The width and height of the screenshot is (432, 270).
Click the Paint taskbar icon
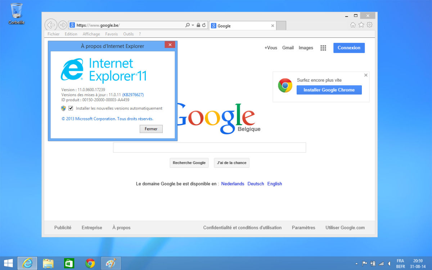point(111,263)
